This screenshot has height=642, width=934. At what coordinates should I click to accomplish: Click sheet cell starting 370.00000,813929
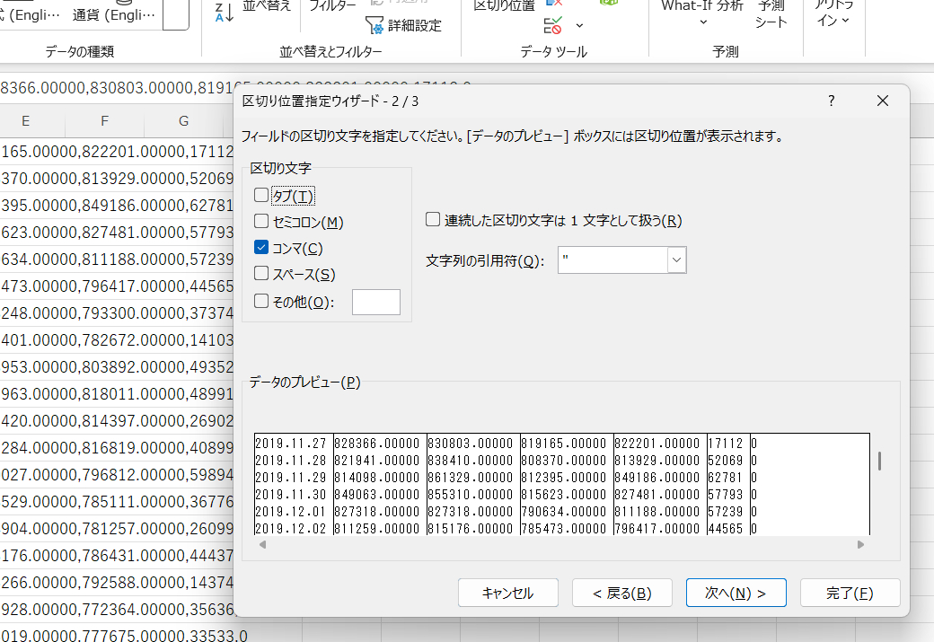pyautogui.click(x=118, y=178)
